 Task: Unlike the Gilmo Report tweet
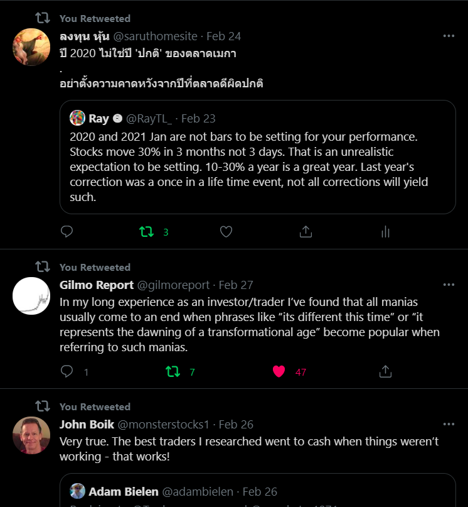tap(279, 371)
